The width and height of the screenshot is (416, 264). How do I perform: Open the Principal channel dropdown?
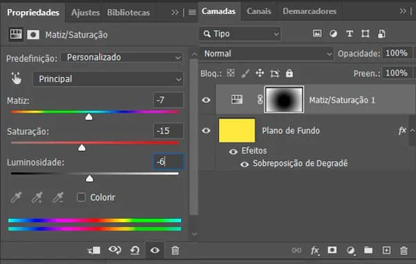coord(108,79)
